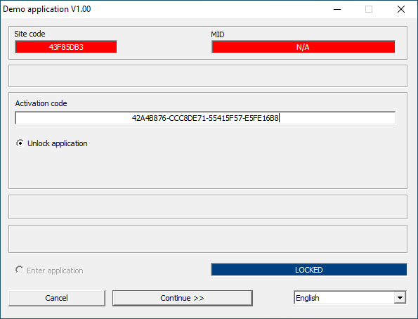418x319 pixels.
Task: Click the LOCKED status indicator
Action: click(x=309, y=270)
